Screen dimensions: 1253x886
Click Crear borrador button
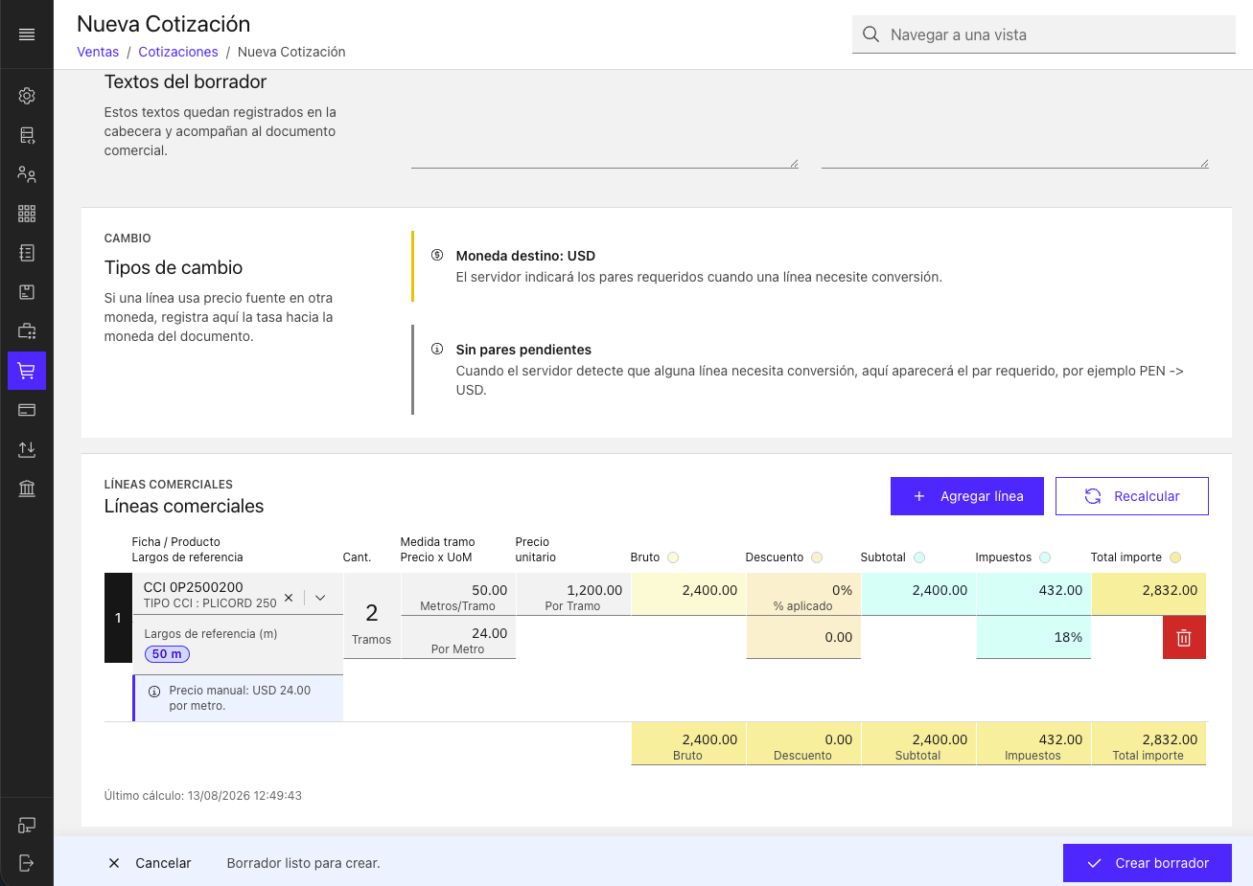click(1149, 863)
